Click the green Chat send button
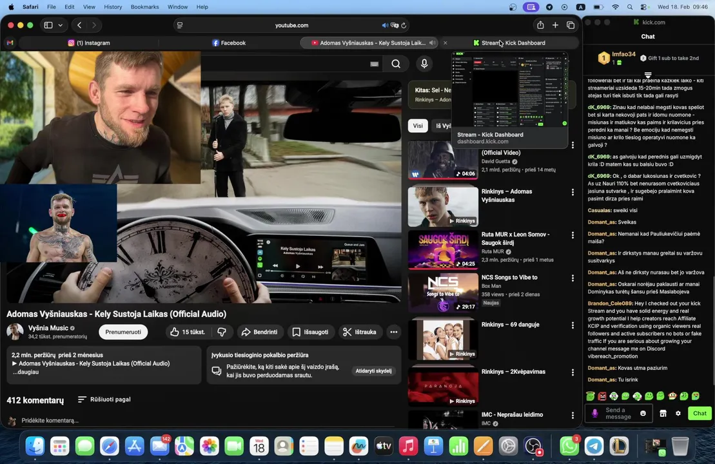 700,413
